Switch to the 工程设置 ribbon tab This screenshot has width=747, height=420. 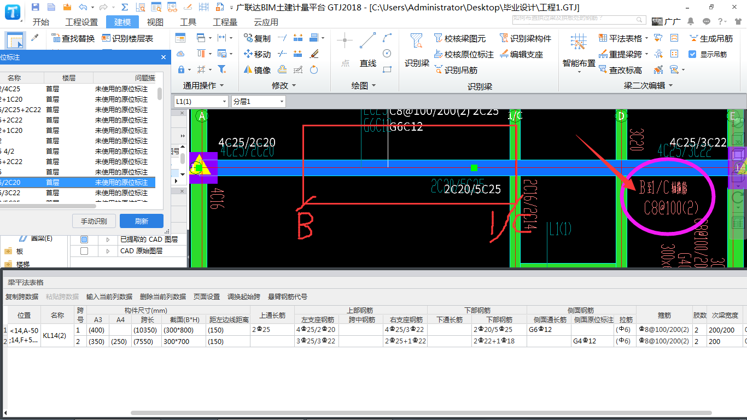[x=81, y=22]
